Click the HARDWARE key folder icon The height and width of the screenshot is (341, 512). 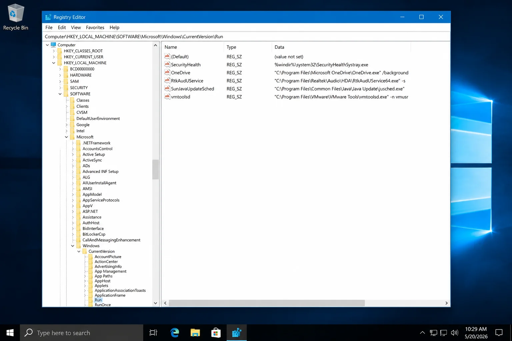(66, 75)
